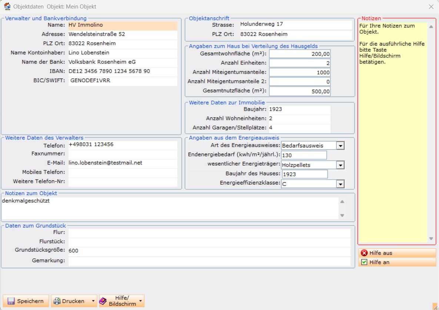Click the Notizen zum Objekt up arrow
The height and width of the screenshot is (310, 439).
[342, 201]
